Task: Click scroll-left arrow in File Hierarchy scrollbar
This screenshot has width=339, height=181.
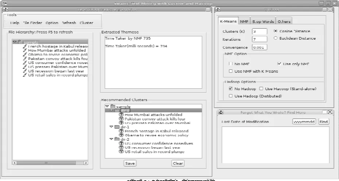Action: coord(15,163)
